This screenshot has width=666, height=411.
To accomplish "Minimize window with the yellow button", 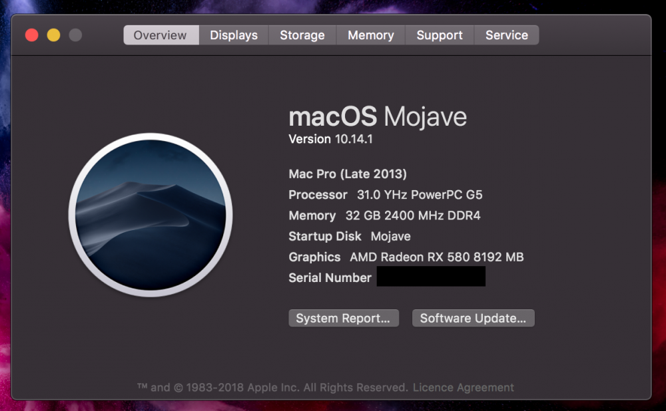I will pos(53,35).
